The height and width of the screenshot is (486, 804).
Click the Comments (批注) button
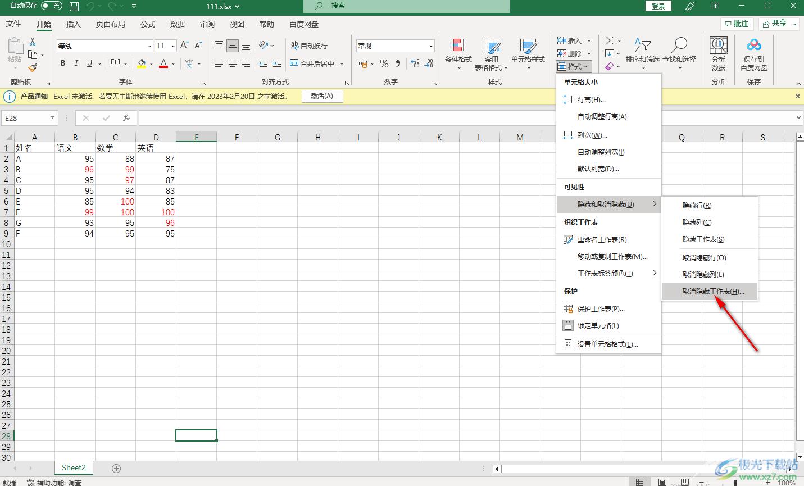pyautogui.click(x=737, y=24)
